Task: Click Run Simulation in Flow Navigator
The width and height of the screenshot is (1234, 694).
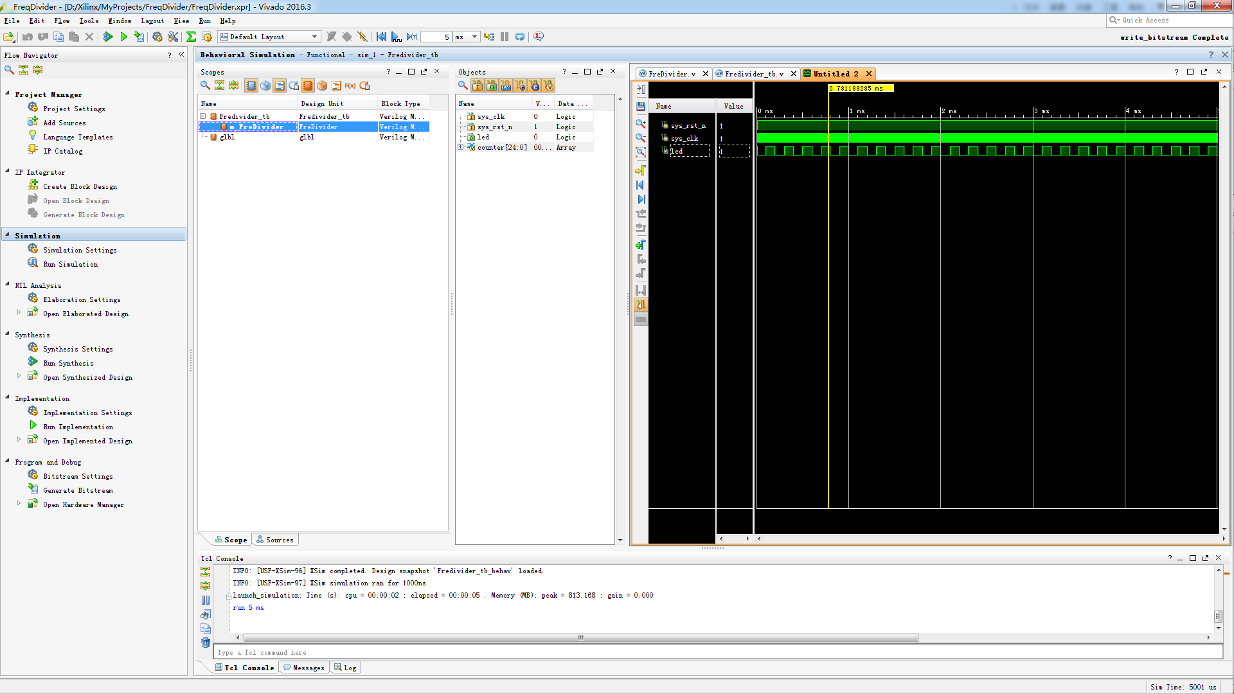Action: [x=70, y=264]
